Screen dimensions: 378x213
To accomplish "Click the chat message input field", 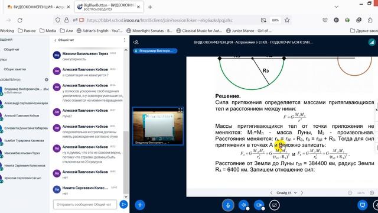I will pos(85,205).
